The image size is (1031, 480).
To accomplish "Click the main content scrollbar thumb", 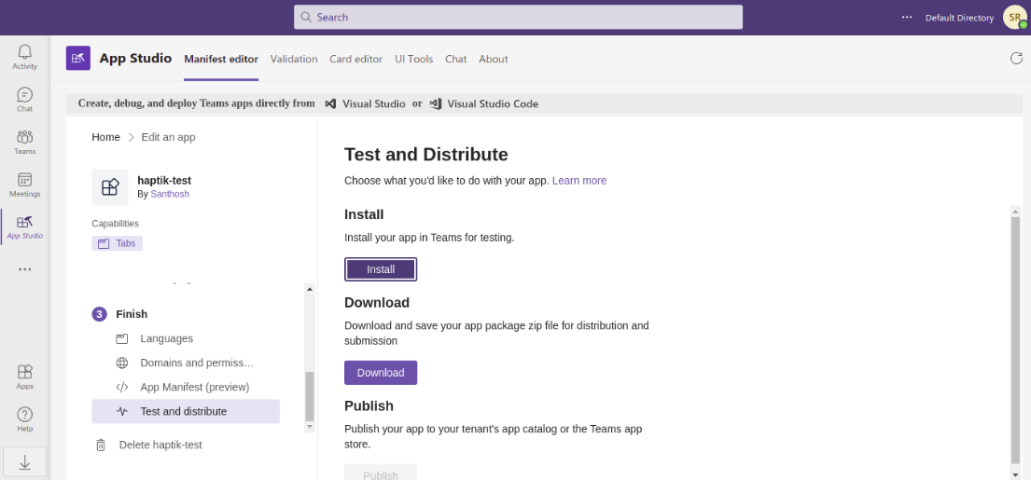I will click(x=1015, y=340).
